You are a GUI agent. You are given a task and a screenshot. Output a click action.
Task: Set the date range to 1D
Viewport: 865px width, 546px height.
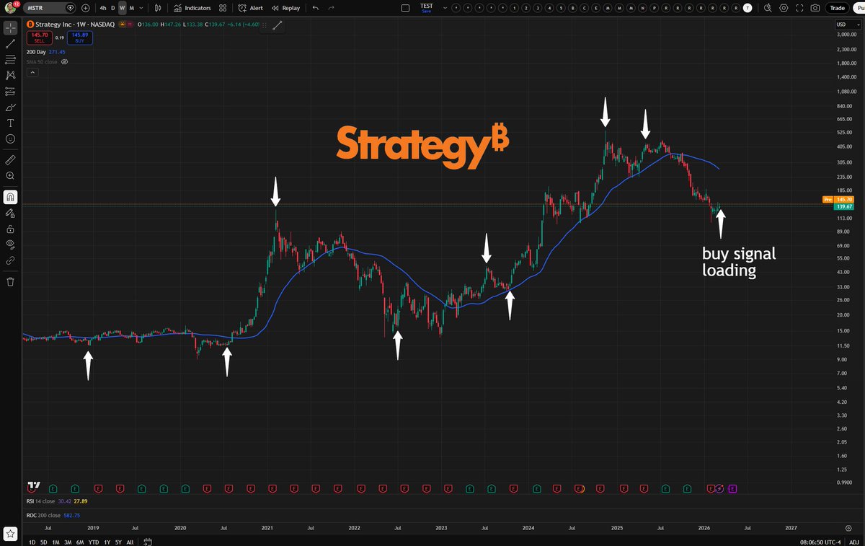(x=32, y=542)
